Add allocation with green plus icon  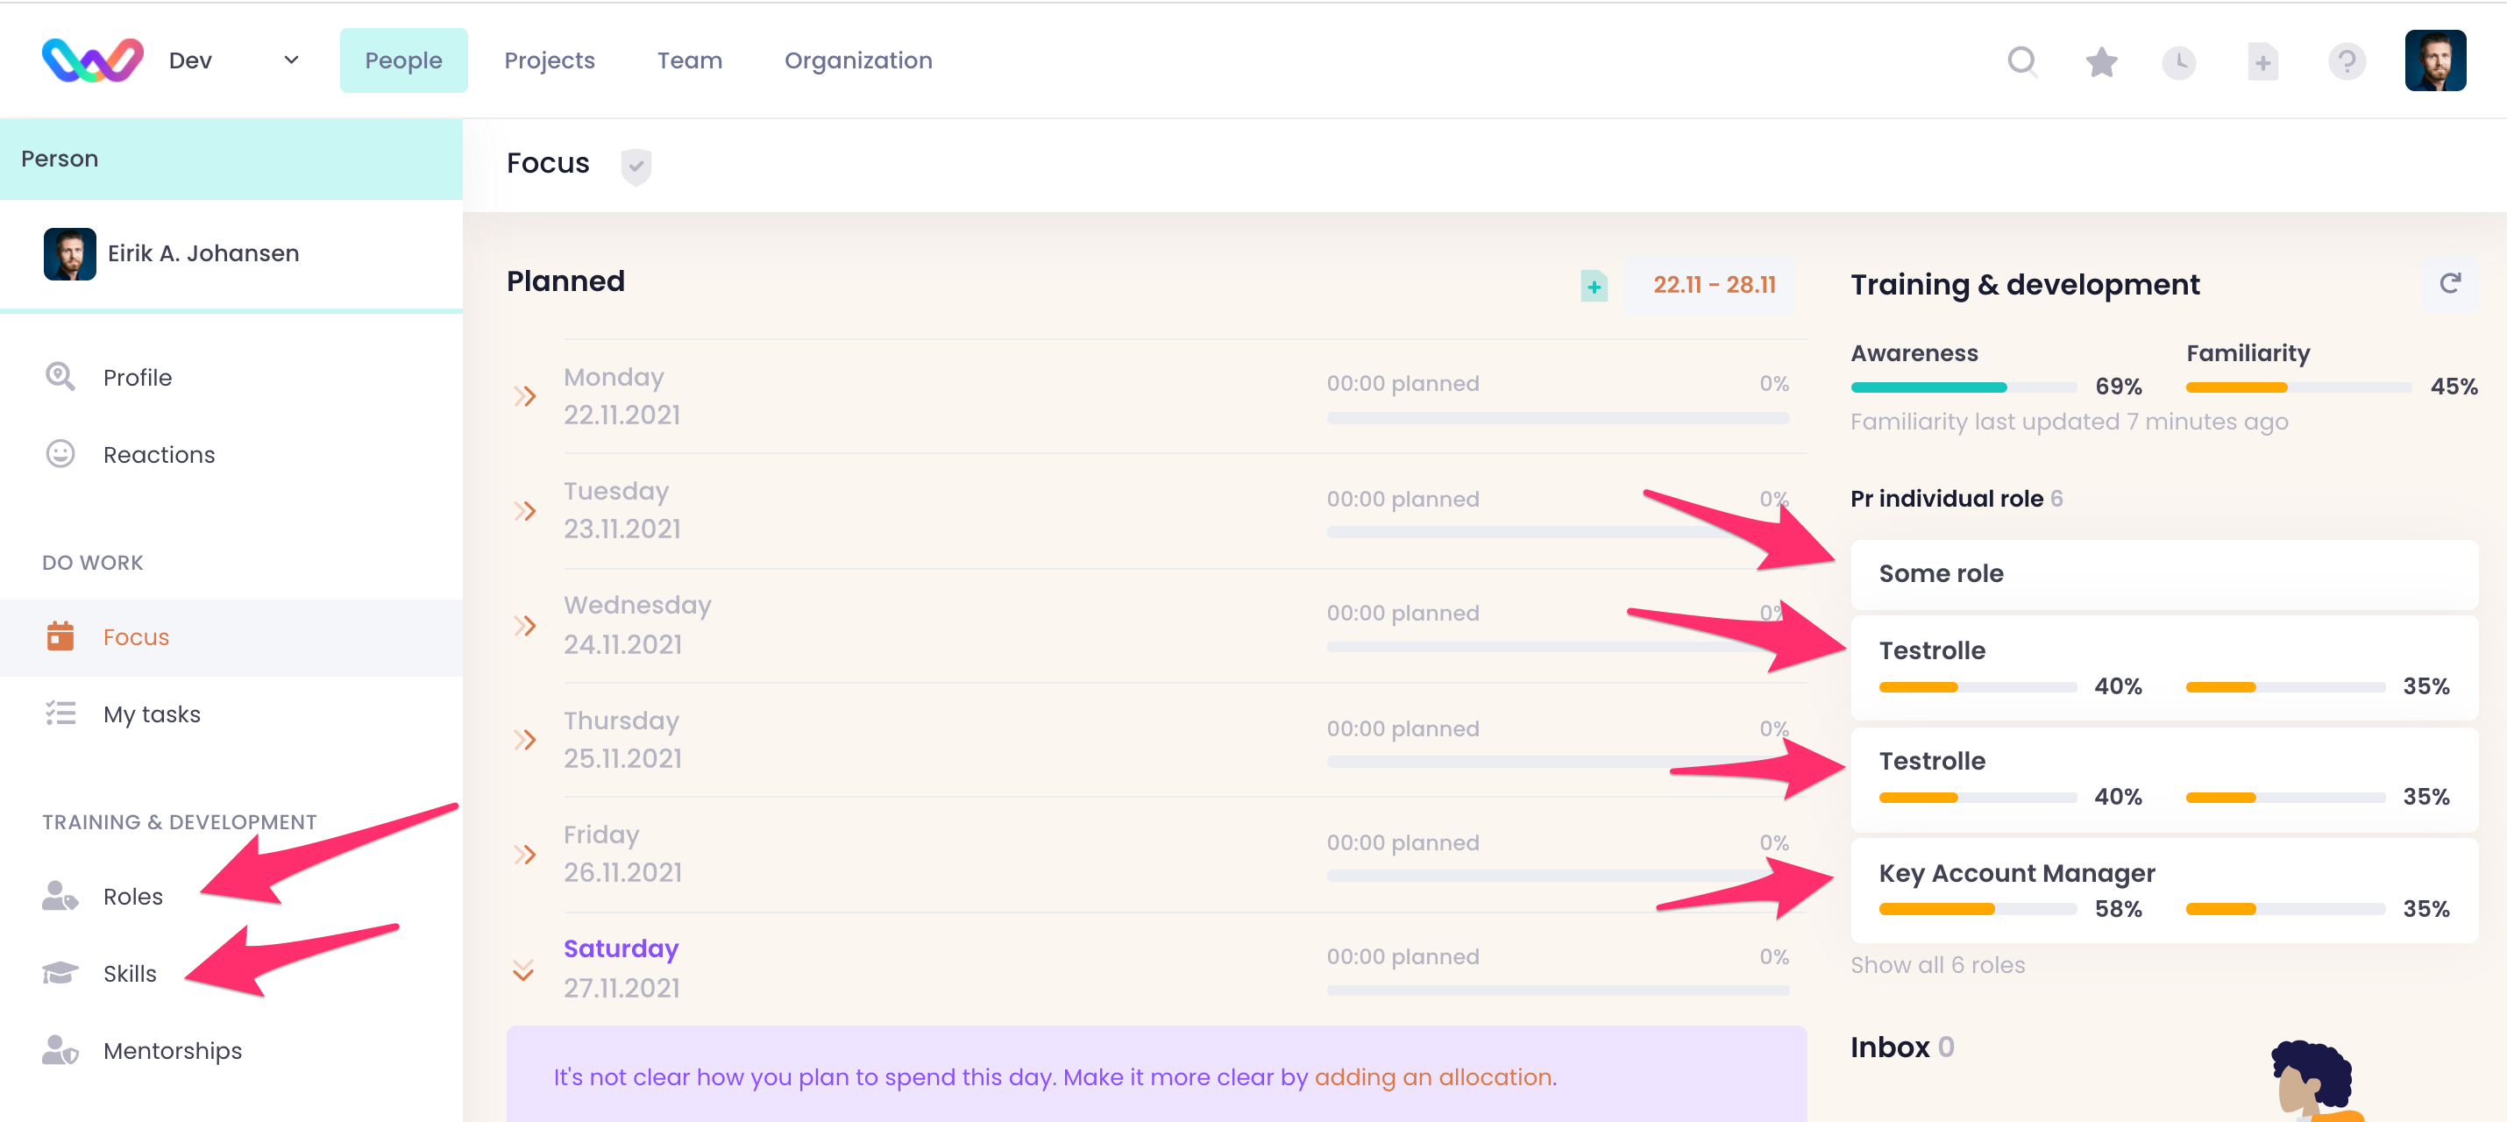click(1594, 286)
